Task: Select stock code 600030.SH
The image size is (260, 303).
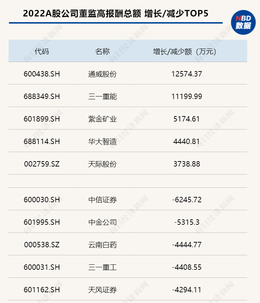Action: [x=42, y=199]
